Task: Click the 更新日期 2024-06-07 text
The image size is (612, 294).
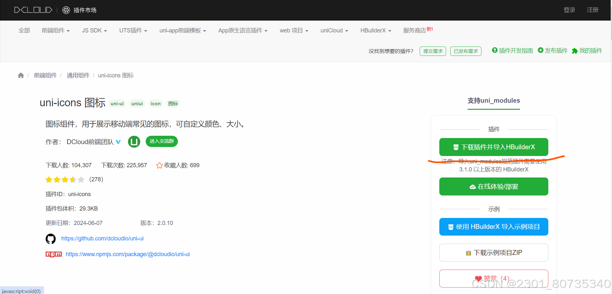Action: tap(74, 223)
